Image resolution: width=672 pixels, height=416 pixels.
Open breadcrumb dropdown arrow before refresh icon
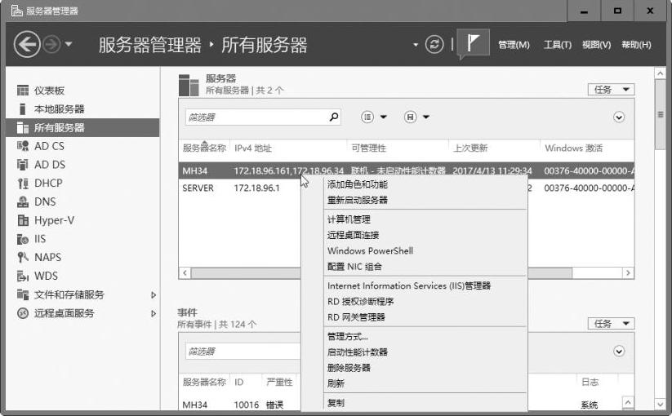pos(416,45)
